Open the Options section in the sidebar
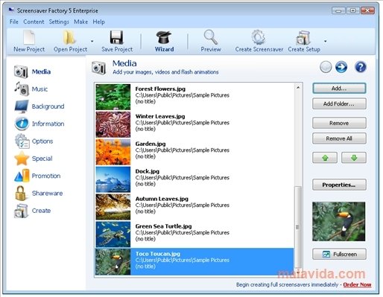 click(34, 141)
